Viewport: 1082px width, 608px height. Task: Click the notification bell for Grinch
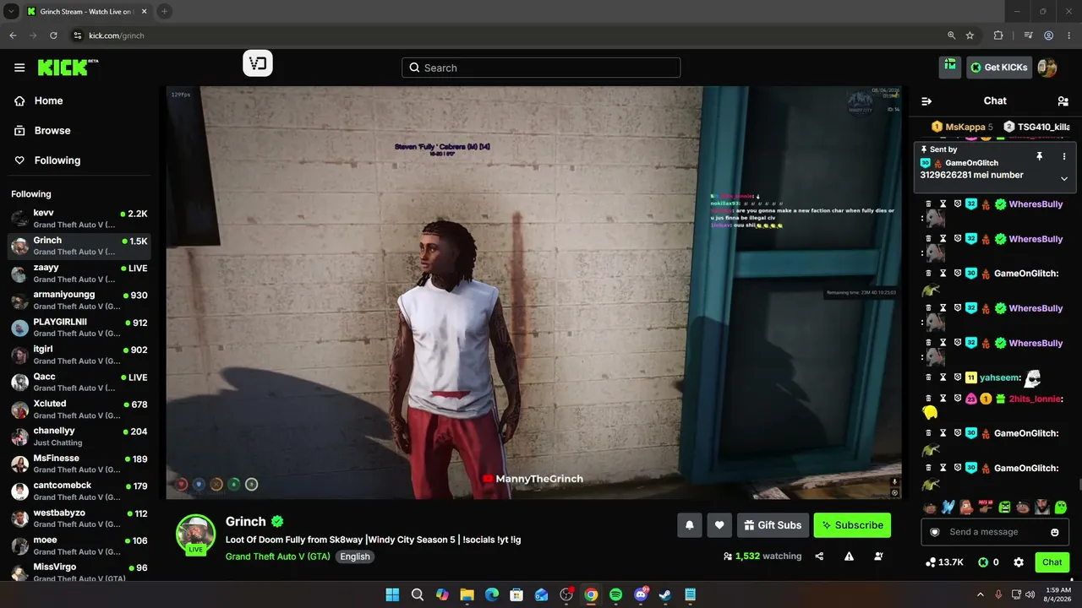[x=690, y=525]
